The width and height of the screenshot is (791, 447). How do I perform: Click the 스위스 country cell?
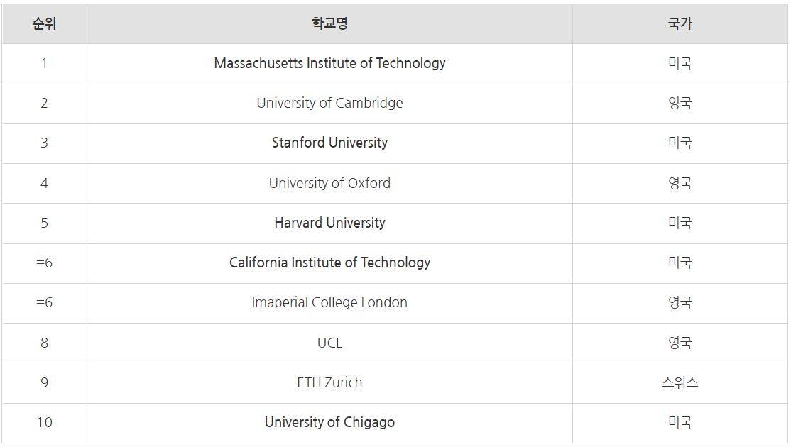coord(680,382)
